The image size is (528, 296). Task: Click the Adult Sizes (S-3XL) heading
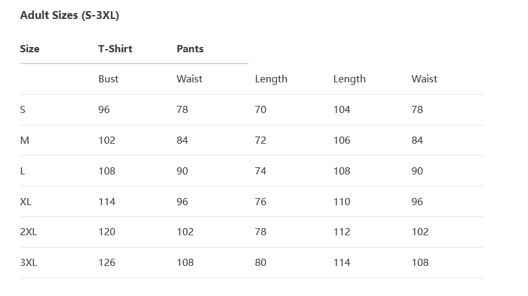coord(69,15)
